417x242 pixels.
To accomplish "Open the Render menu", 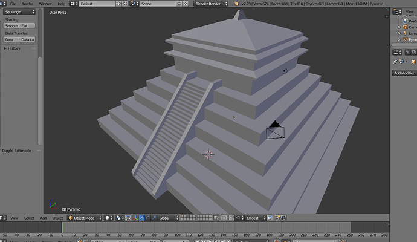I will click(x=27, y=4).
